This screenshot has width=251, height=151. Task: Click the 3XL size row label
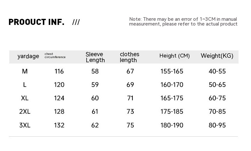click(25, 125)
